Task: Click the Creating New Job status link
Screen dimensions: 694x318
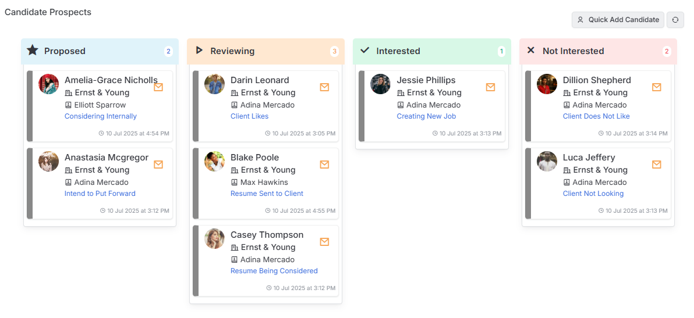Action: click(x=426, y=116)
